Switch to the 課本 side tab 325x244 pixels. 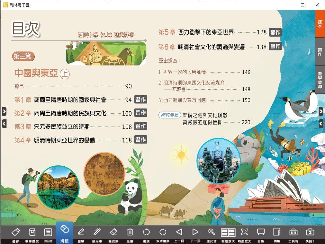(320, 24)
